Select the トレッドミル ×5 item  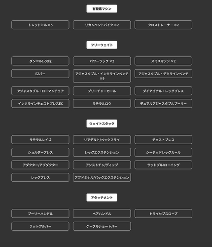pyautogui.click(x=40, y=25)
